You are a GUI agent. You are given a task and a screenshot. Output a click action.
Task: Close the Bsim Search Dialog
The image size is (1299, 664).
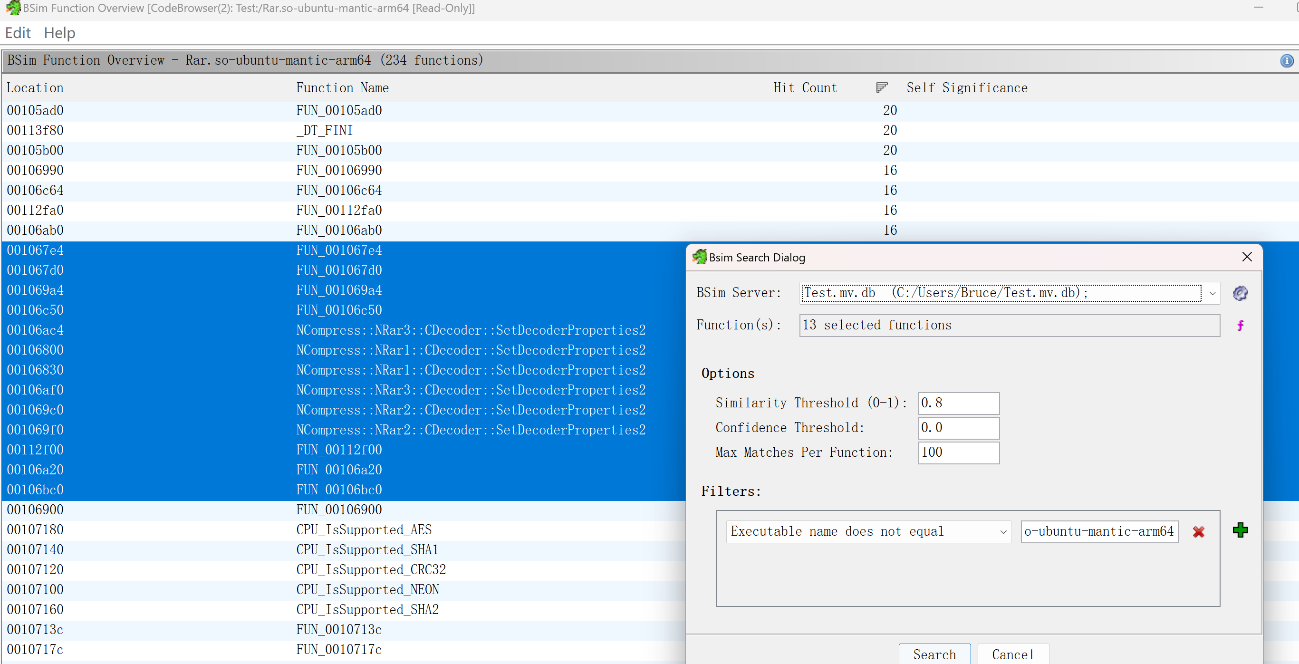1247,257
